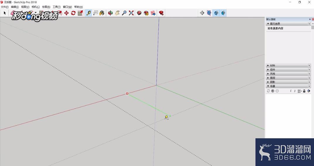
Task: Expand the 阴影 section
Action: [x=268, y=82]
